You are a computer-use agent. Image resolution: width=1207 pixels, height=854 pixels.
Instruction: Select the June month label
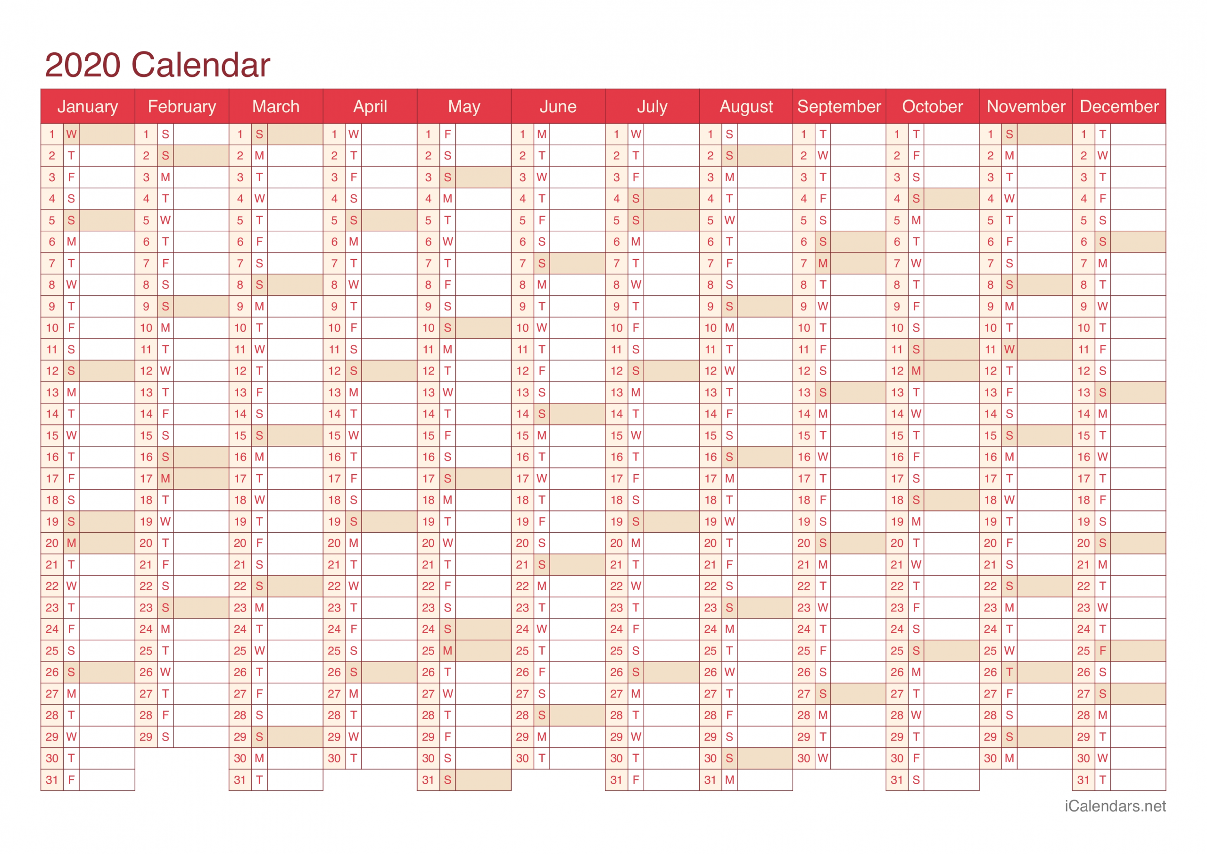click(556, 102)
